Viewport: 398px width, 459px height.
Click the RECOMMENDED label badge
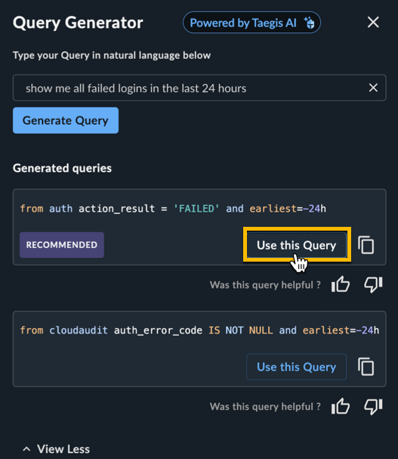click(x=62, y=245)
